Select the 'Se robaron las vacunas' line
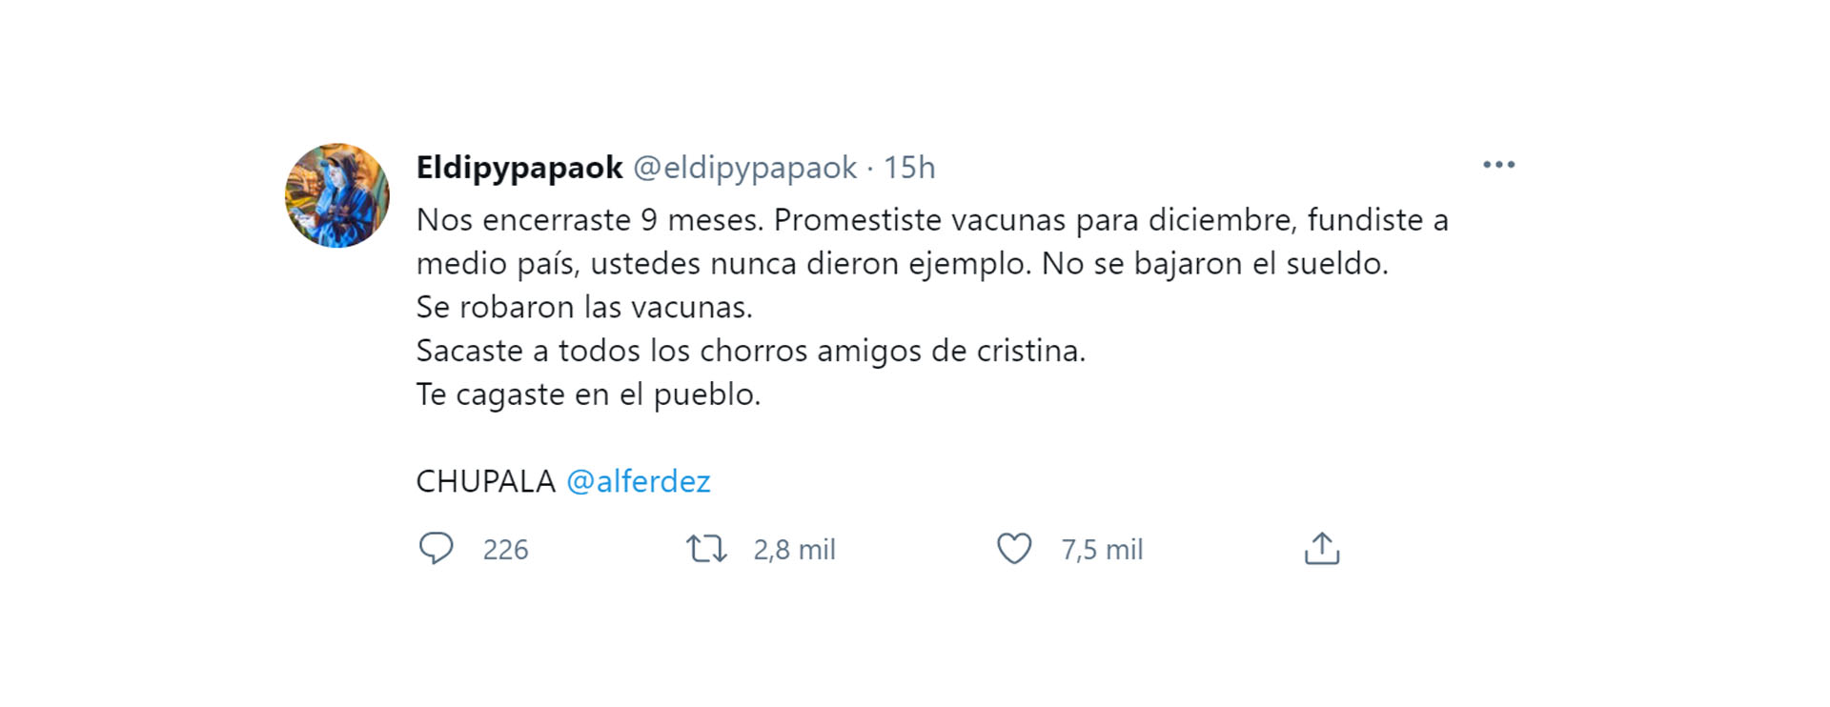Image resolution: width=1830 pixels, height=707 pixels. (584, 307)
